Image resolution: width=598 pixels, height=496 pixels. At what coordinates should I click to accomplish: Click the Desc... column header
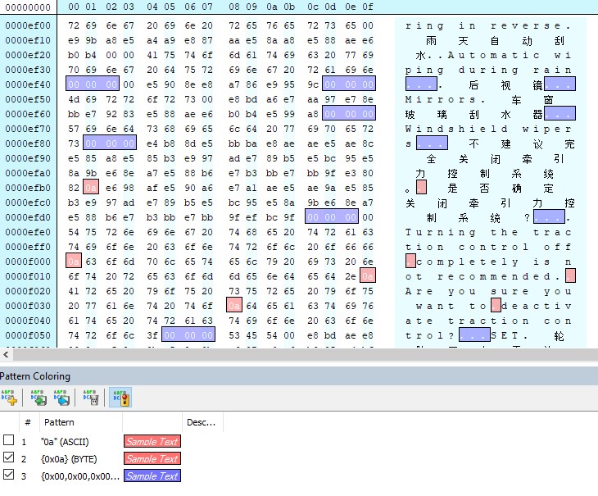click(201, 422)
